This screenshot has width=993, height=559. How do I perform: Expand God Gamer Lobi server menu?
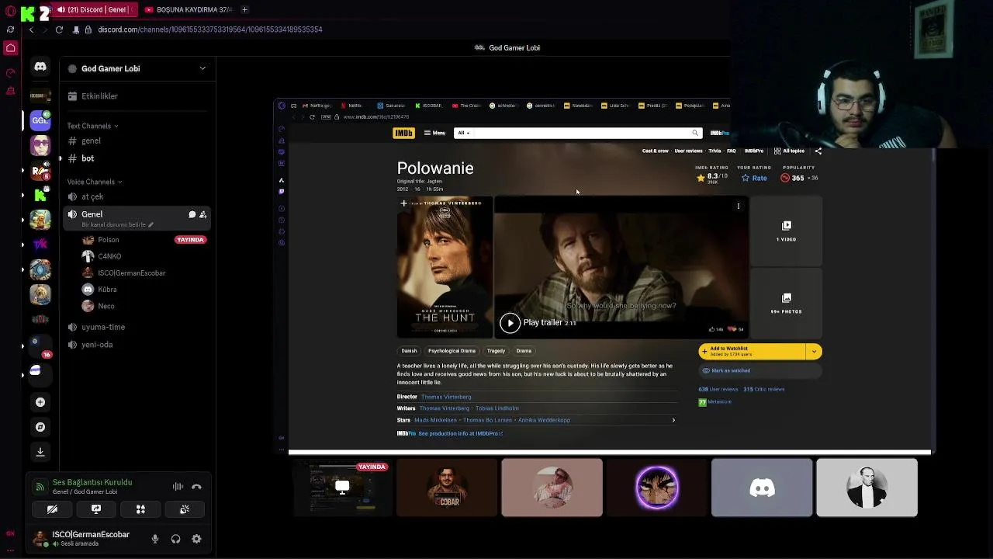point(202,68)
